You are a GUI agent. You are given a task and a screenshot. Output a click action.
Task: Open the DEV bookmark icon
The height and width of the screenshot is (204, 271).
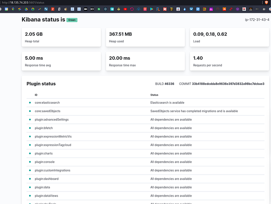(92, 9)
